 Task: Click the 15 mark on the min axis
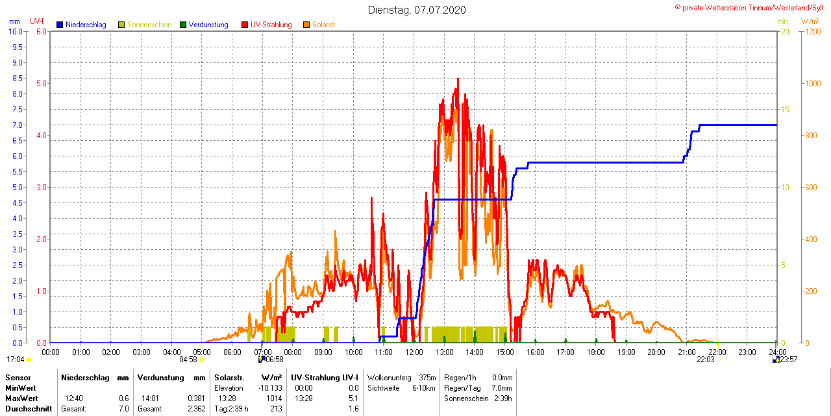pyautogui.click(x=784, y=109)
